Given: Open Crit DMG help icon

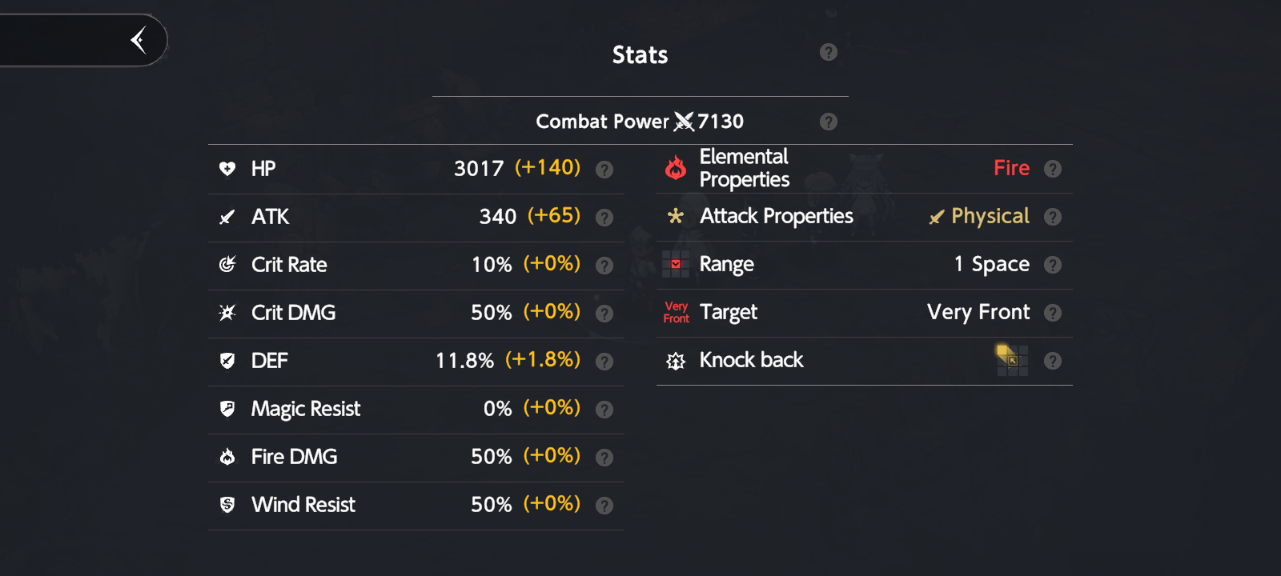Looking at the screenshot, I should (604, 314).
